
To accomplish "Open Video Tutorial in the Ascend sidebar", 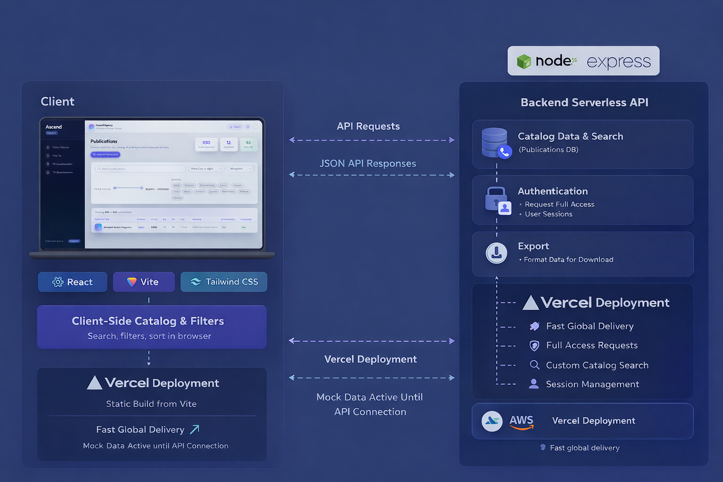I will point(60,147).
